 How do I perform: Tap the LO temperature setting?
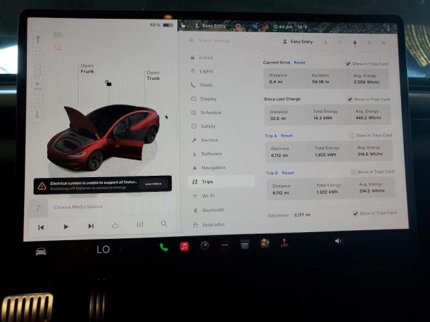click(103, 249)
